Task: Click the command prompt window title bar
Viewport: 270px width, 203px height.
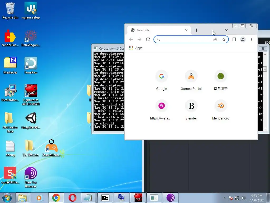Action: click(x=108, y=48)
